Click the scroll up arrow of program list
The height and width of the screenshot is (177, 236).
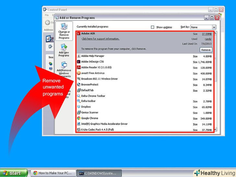(215, 33)
